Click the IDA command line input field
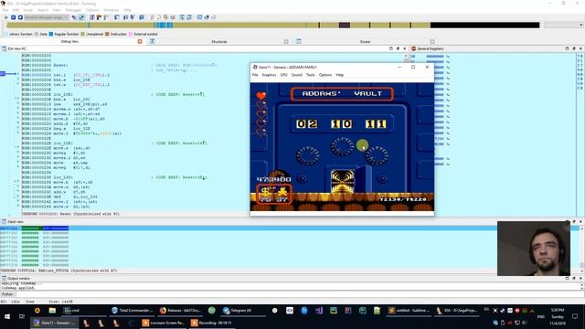585x329 pixels. [x=299, y=294]
